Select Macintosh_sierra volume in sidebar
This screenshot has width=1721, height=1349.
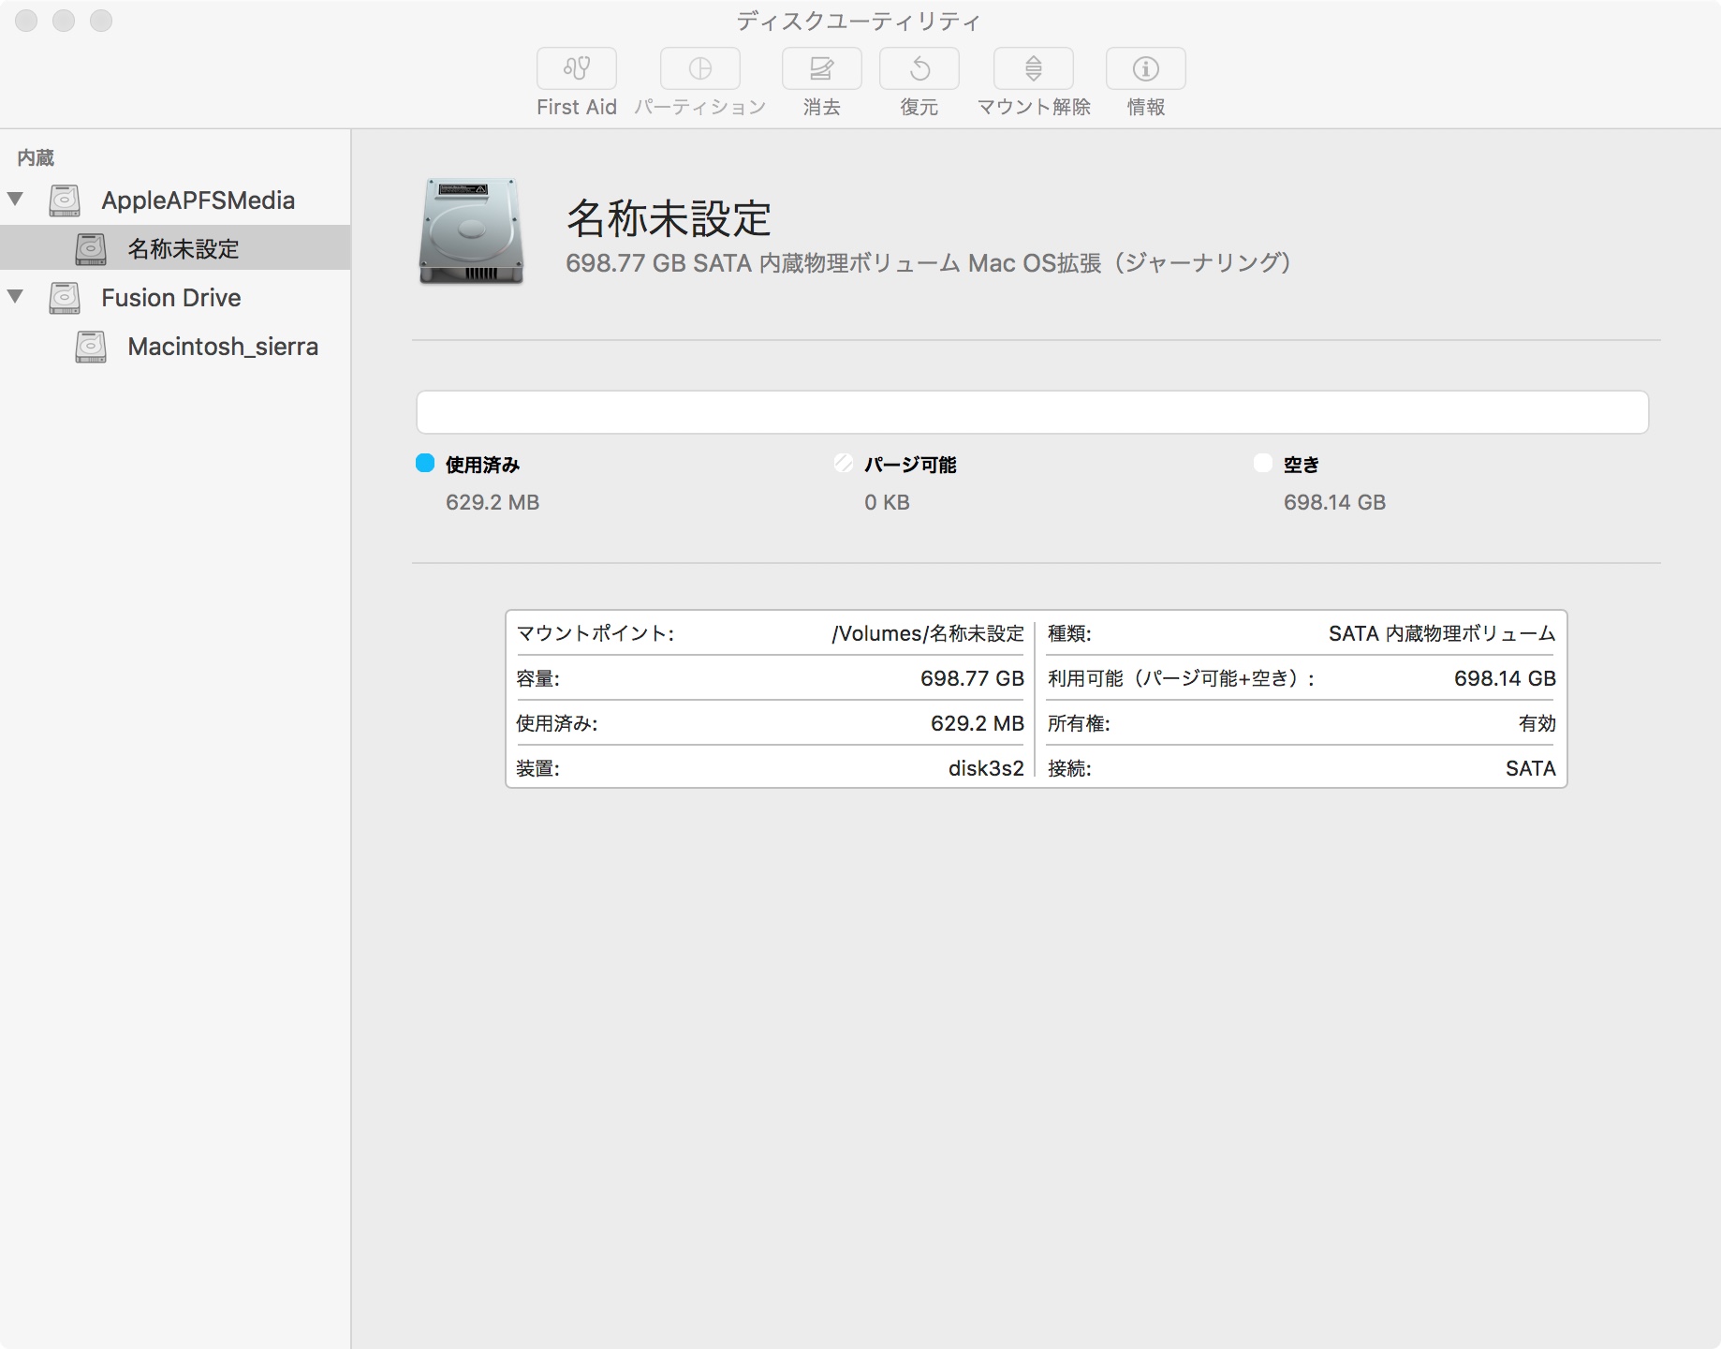click(x=223, y=347)
